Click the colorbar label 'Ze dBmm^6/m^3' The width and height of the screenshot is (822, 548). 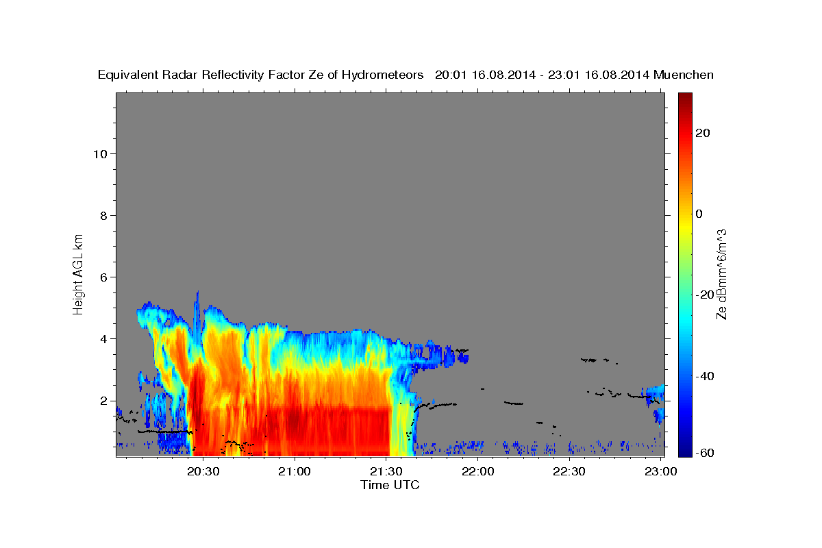[x=721, y=274]
